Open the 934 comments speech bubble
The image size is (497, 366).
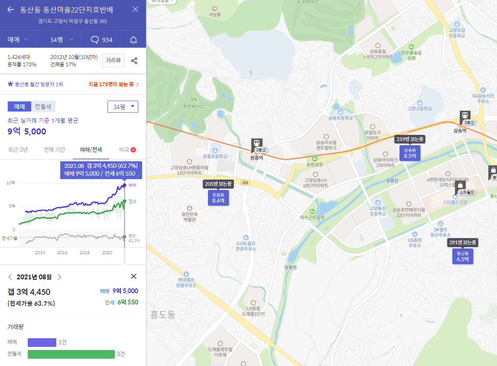101,39
